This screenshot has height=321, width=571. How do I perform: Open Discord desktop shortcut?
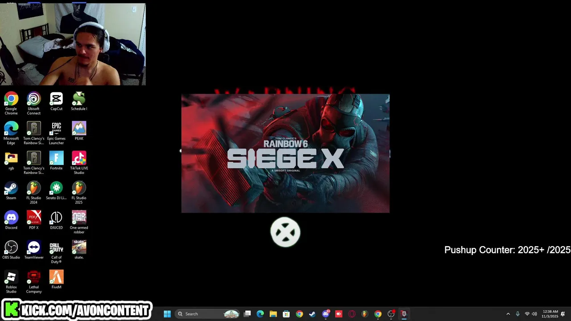point(11,220)
